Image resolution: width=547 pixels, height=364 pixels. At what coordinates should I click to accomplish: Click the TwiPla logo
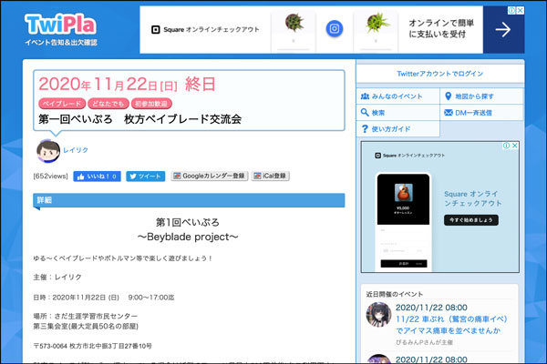click(61, 24)
